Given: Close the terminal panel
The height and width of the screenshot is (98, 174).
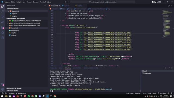Looking at the screenshot, I should point(172,68).
